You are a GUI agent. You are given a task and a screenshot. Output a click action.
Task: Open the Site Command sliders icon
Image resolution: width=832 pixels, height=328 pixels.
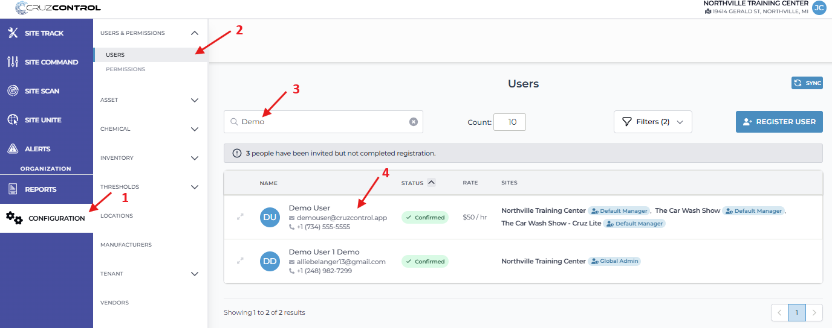click(x=13, y=62)
